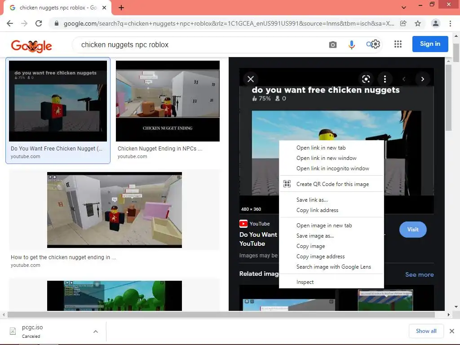This screenshot has height=345, width=460.
Task: Select Copy image address
Action: [332, 257]
